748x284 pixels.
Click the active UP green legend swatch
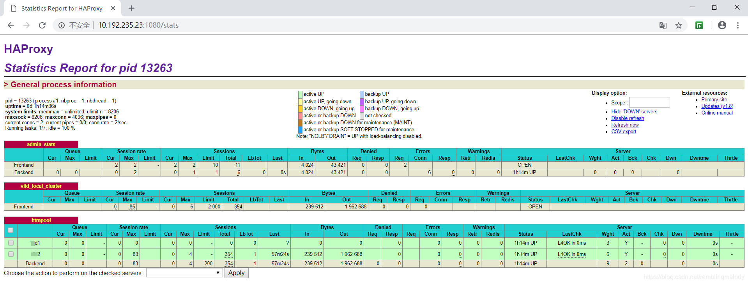click(300, 94)
